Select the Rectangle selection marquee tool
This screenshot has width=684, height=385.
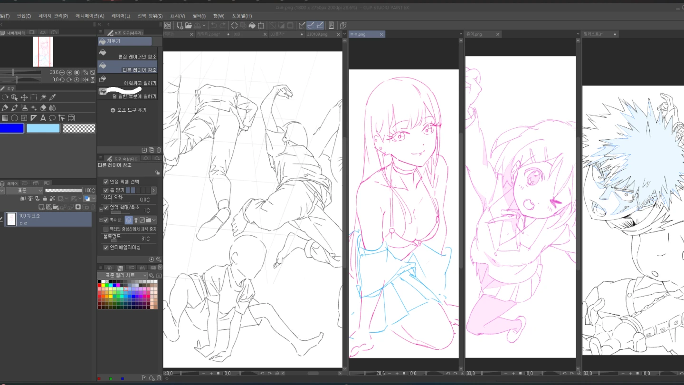click(x=34, y=97)
